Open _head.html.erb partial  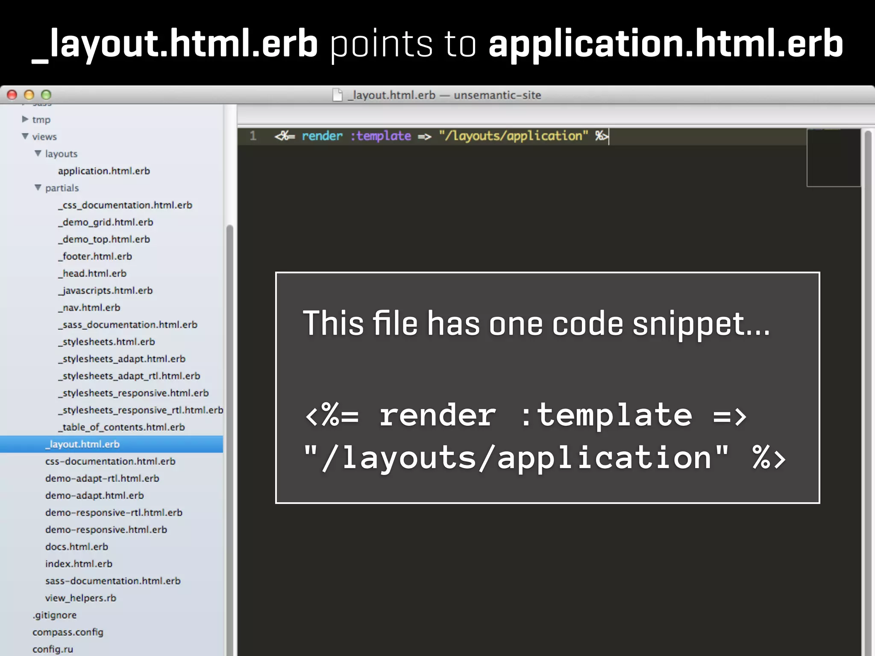pyautogui.click(x=92, y=273)
